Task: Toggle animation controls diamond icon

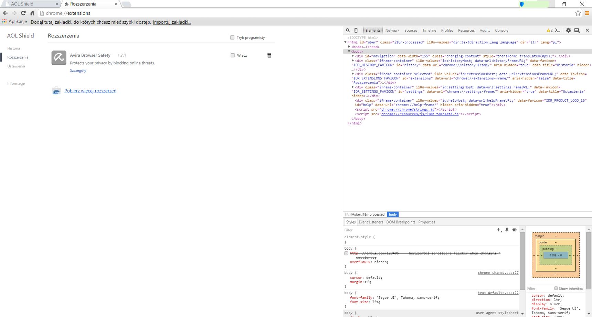Action: [515, 230]
